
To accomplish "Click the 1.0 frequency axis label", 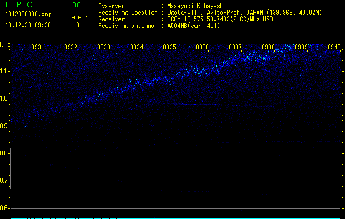I will pyautogui.click(x=5, y=99).
